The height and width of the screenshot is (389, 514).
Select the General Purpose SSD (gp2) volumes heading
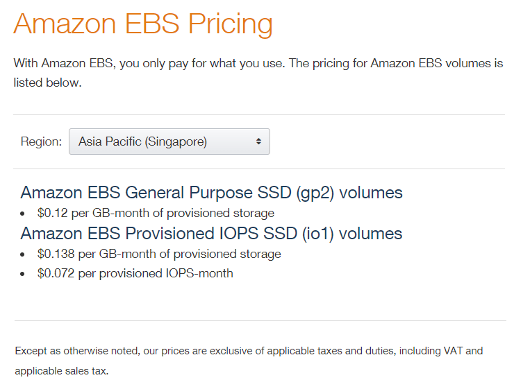click(211, 193)
